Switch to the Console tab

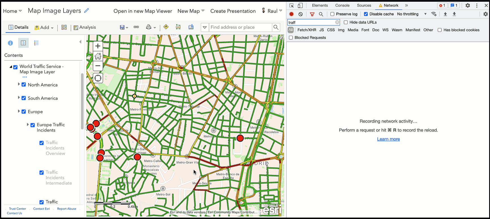point(342,5)
